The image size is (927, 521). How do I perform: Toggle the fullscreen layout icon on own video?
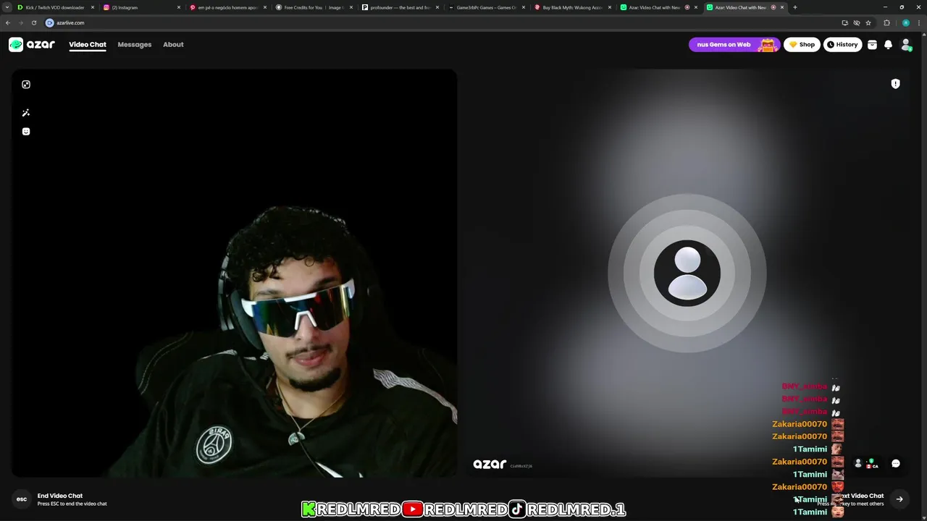pyautogui.click(x=26, y=85)
